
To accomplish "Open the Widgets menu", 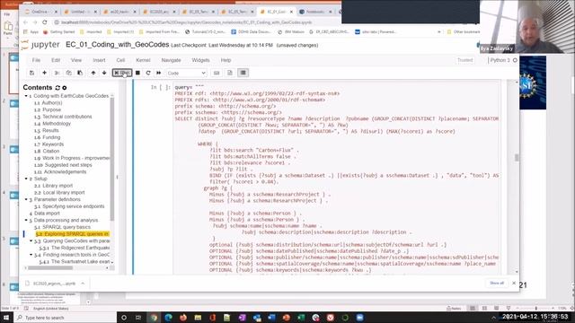I will pyautogui.click(x=200, y=60).
